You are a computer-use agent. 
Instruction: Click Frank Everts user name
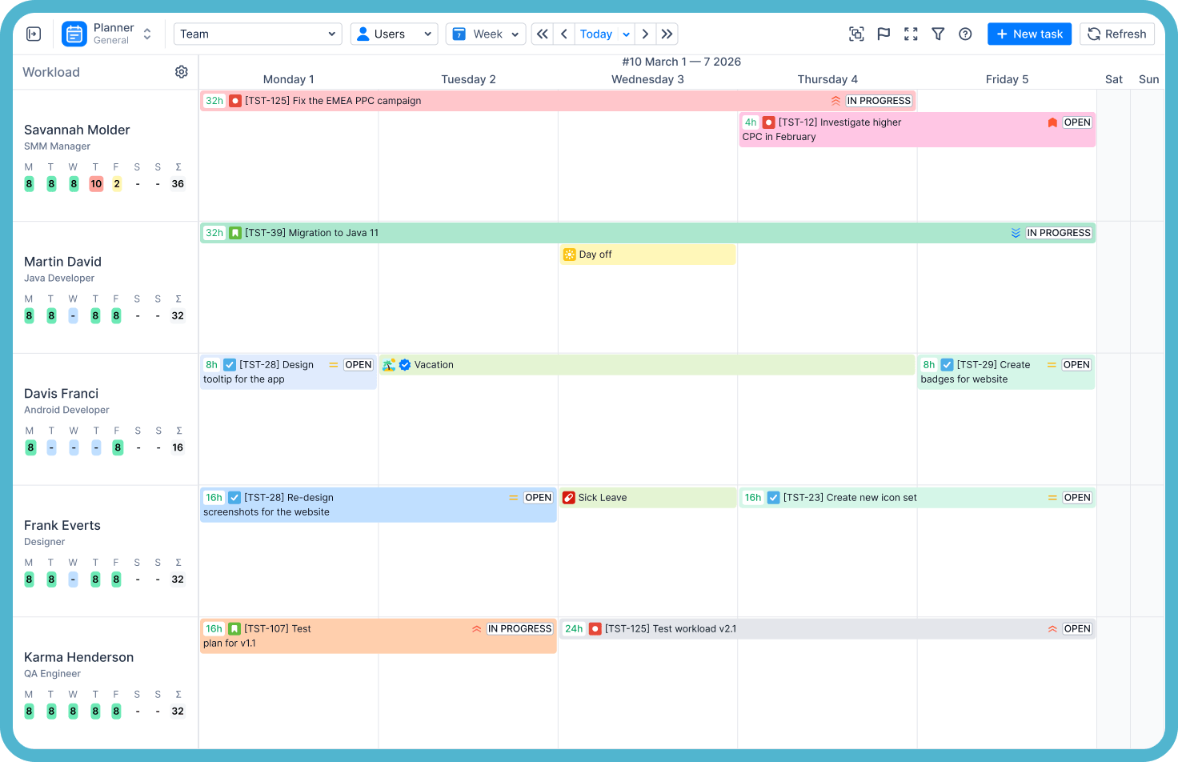(x=62, y=526)
